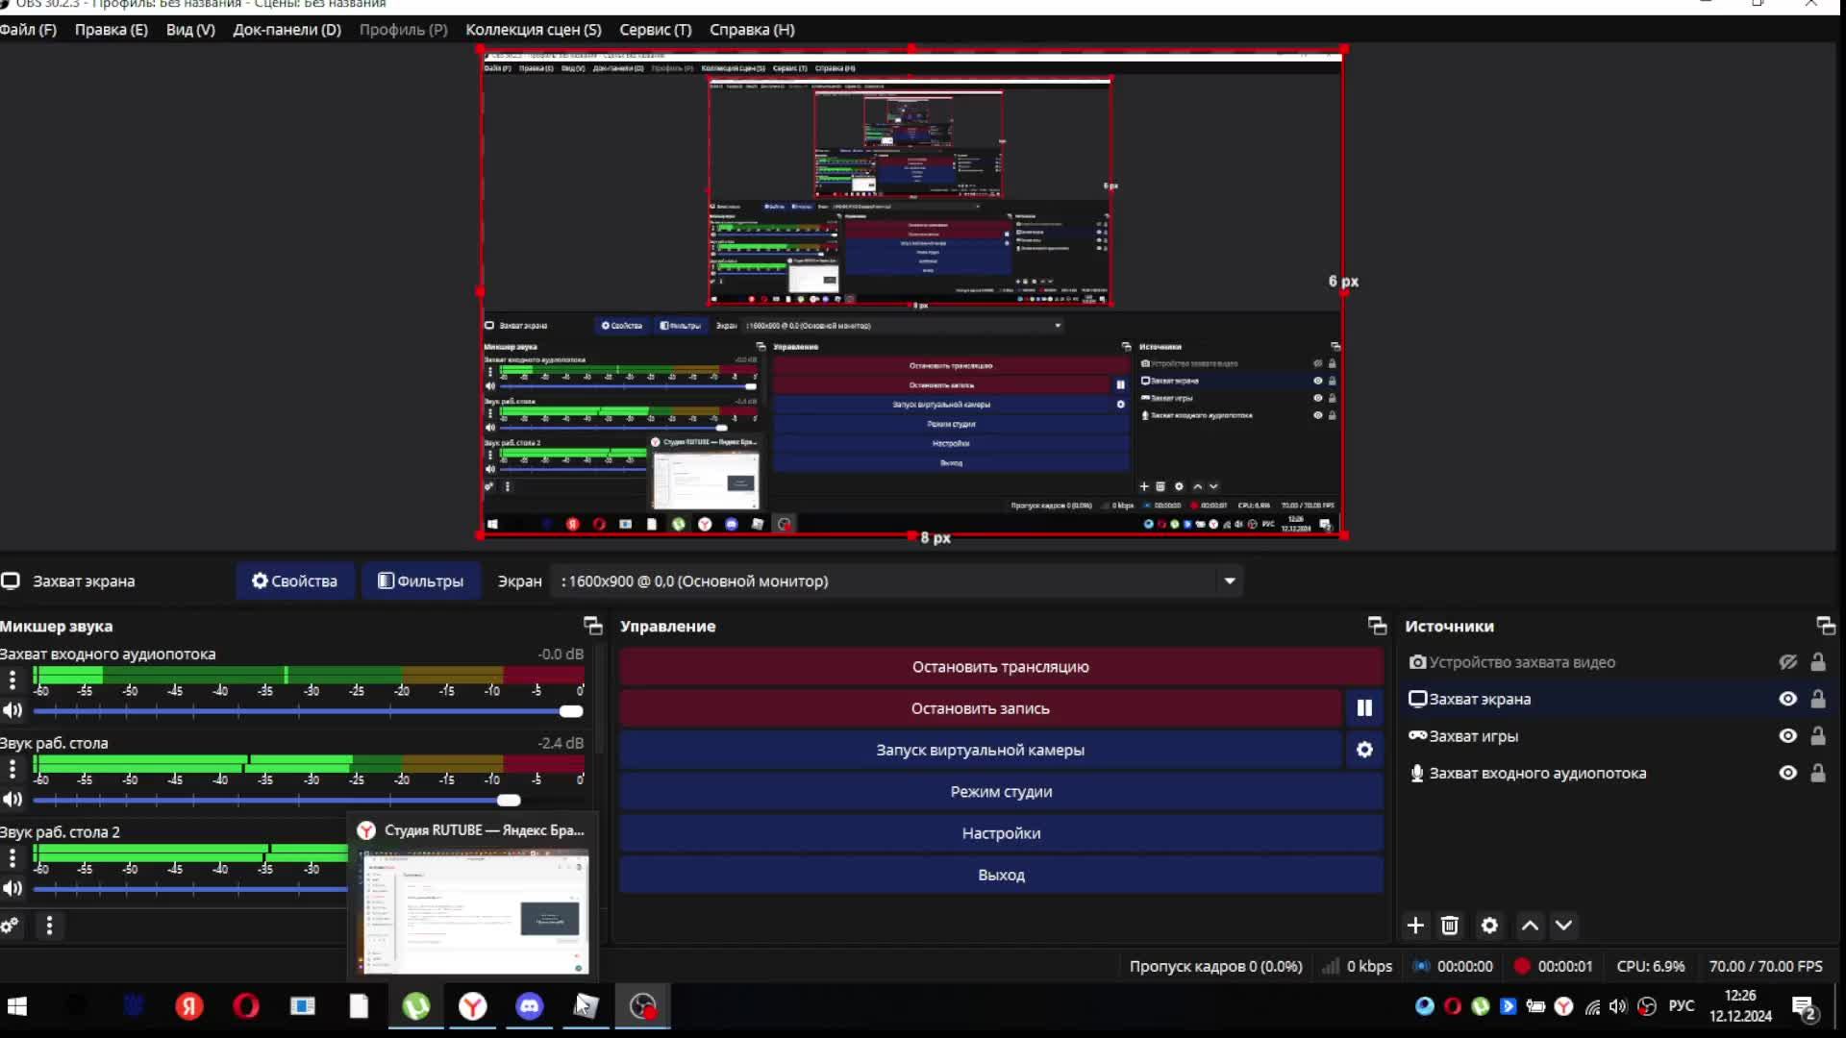Adjust Захват входного аудиопотока volume slider
This screenshot has height=1038, width=1846.
(x=570, y=711)
